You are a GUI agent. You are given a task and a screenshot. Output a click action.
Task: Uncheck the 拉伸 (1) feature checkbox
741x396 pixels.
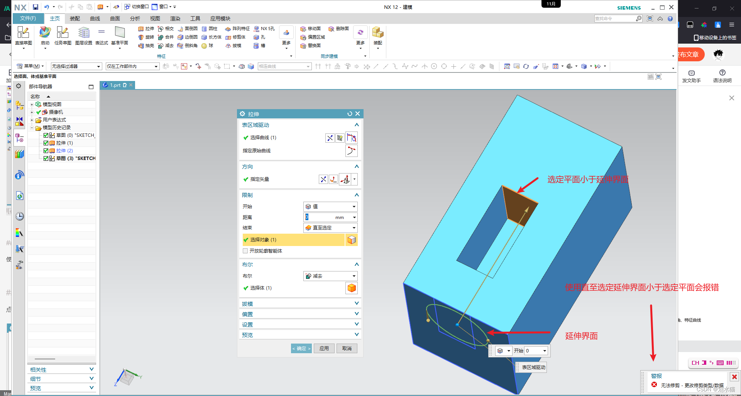pos(46,143)
